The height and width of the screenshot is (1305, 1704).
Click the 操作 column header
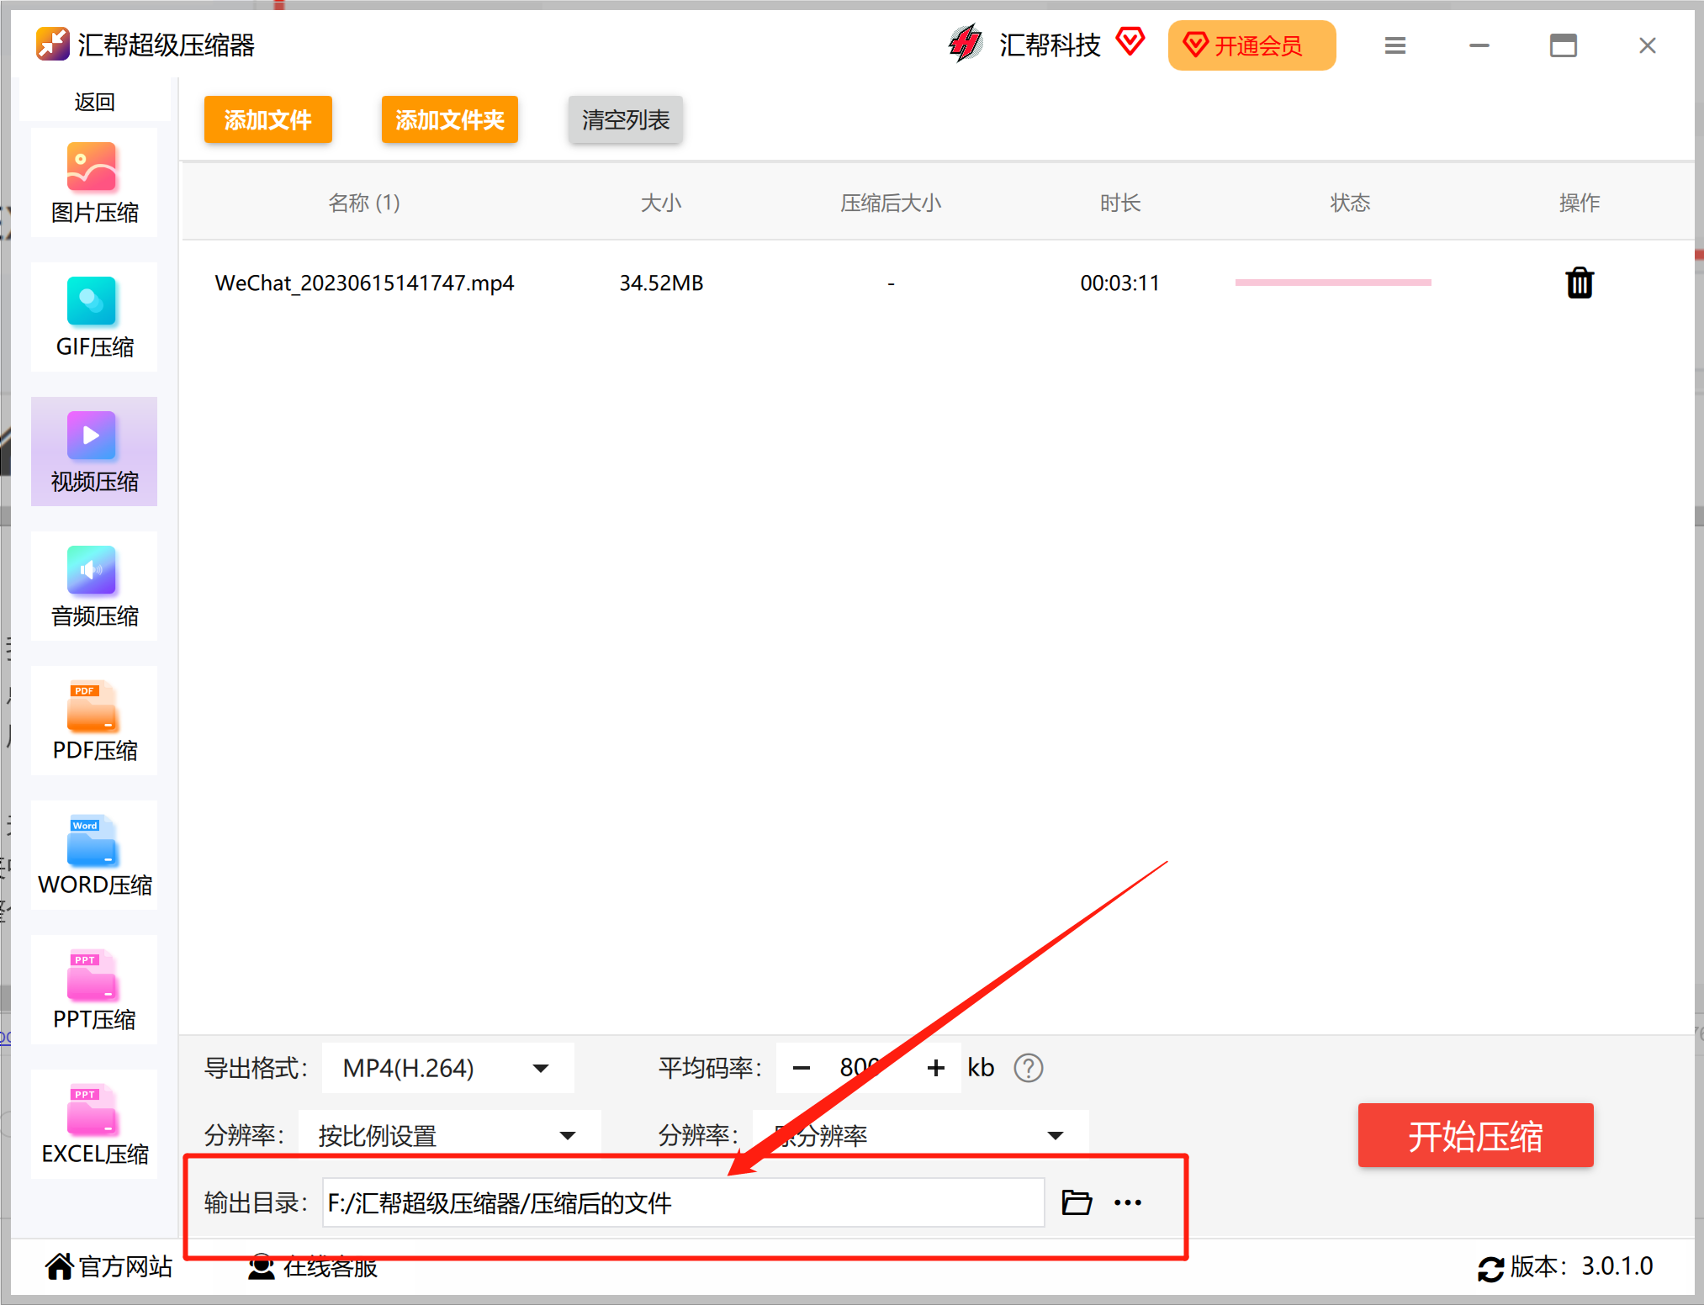pos(1580,203)
